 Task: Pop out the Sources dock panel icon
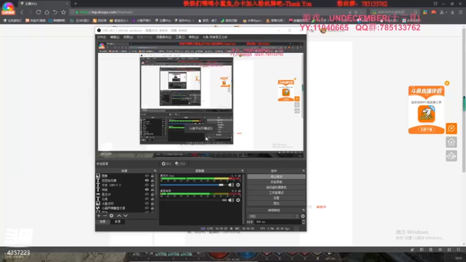(x=155, y=171)
